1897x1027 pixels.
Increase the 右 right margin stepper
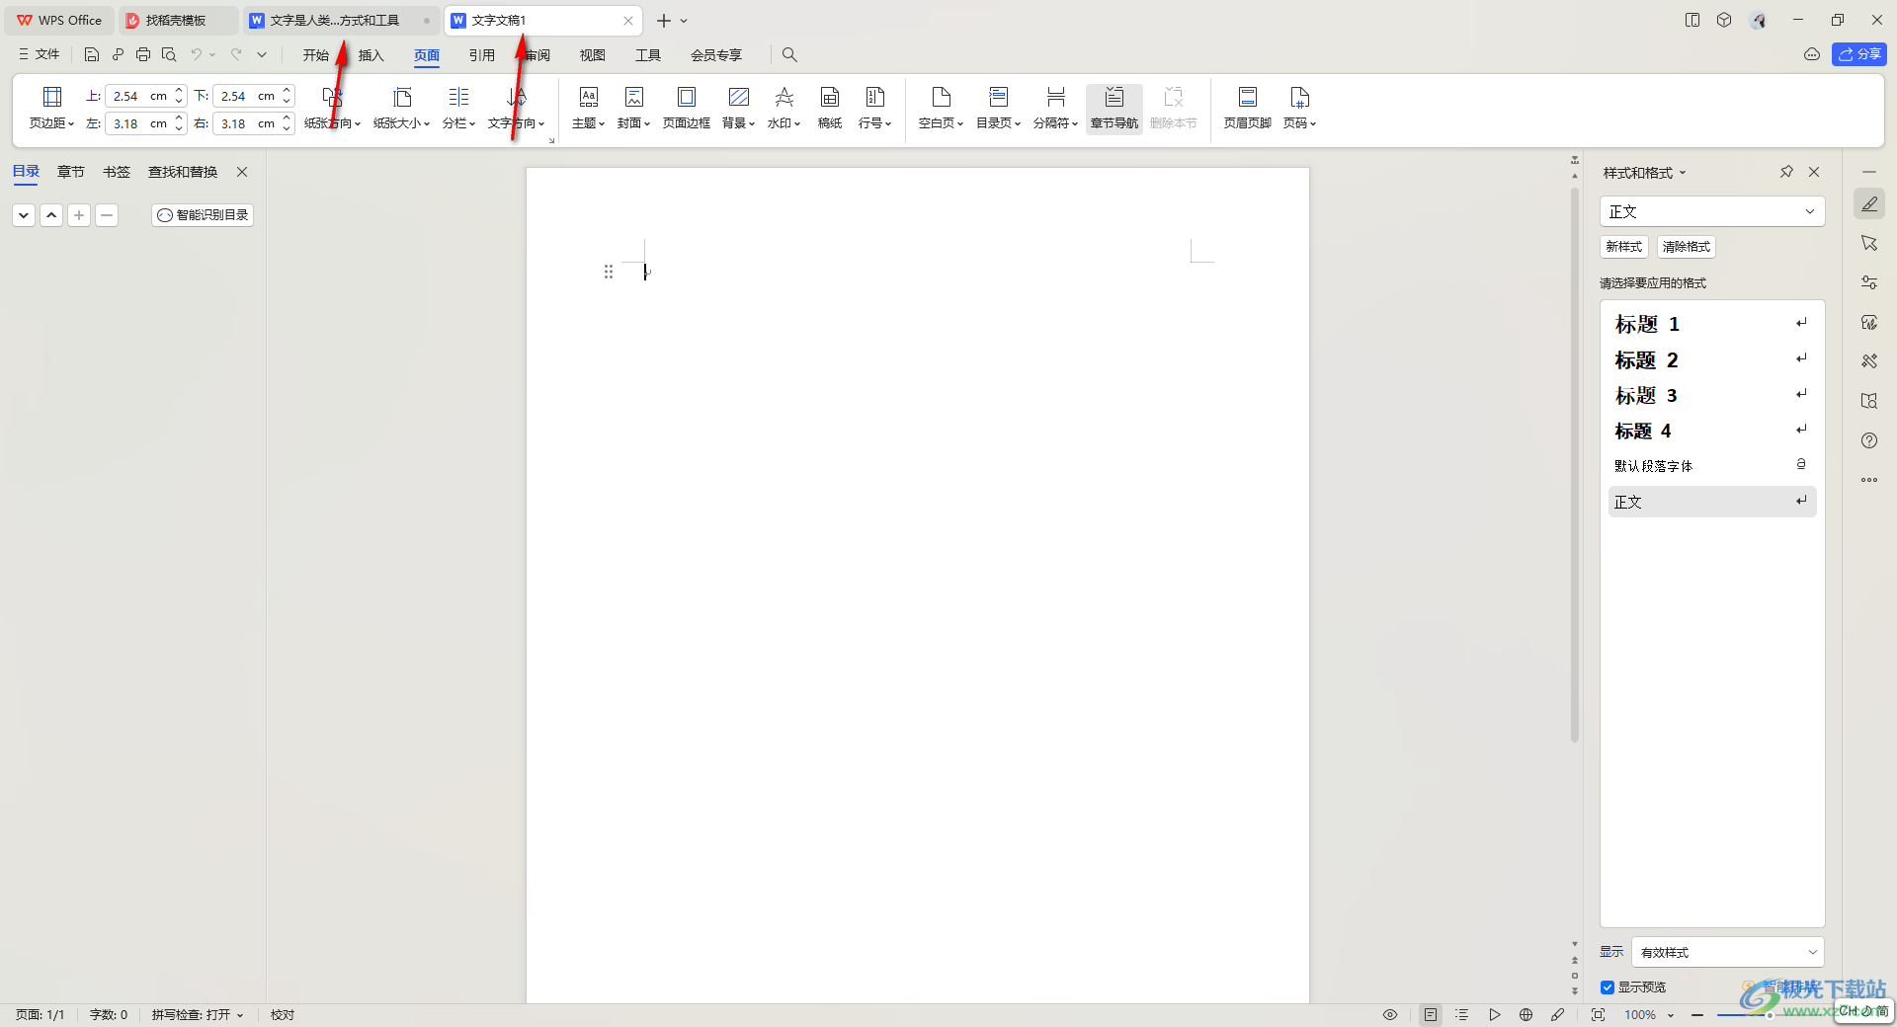click(287, 118)
